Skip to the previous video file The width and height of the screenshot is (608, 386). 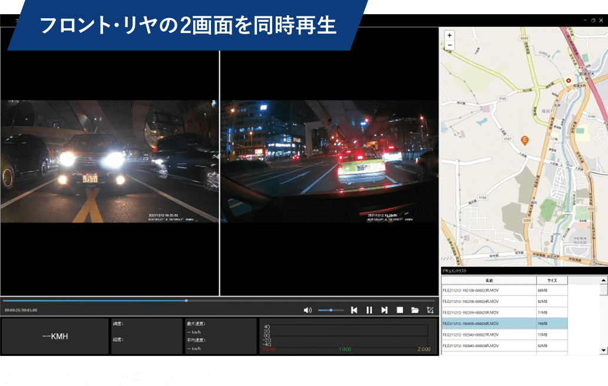point(354,310)
